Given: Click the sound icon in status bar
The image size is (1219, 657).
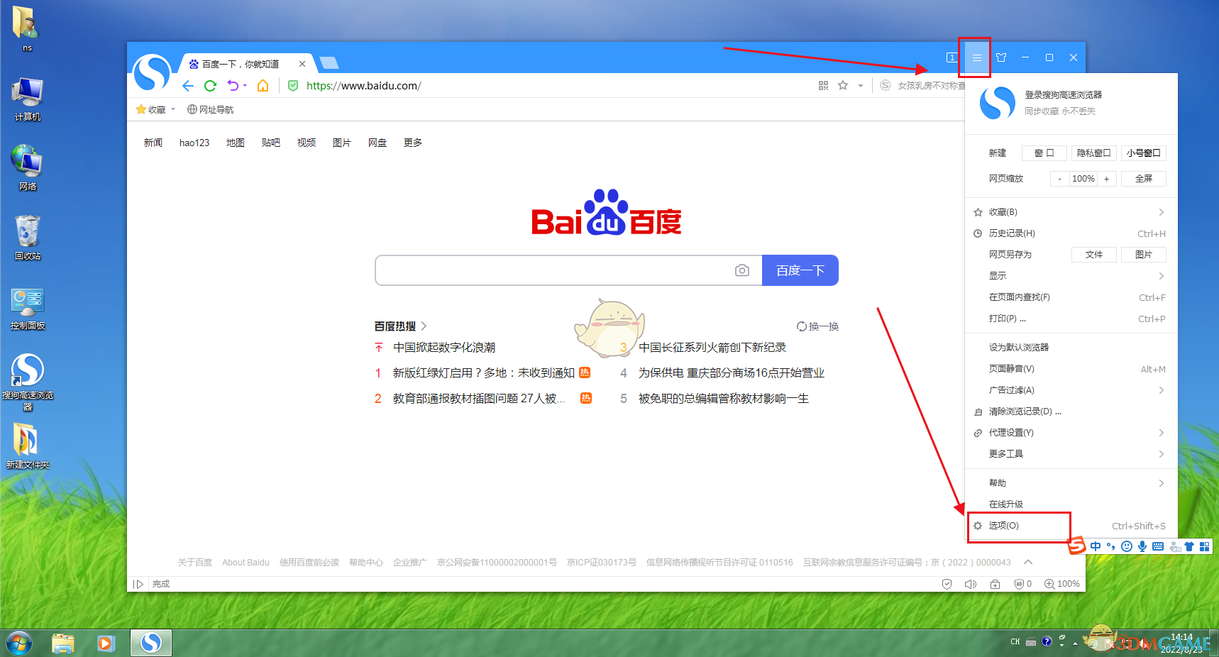Looking at the screenshot, I should pyautogui.click(x=970, y=584).
